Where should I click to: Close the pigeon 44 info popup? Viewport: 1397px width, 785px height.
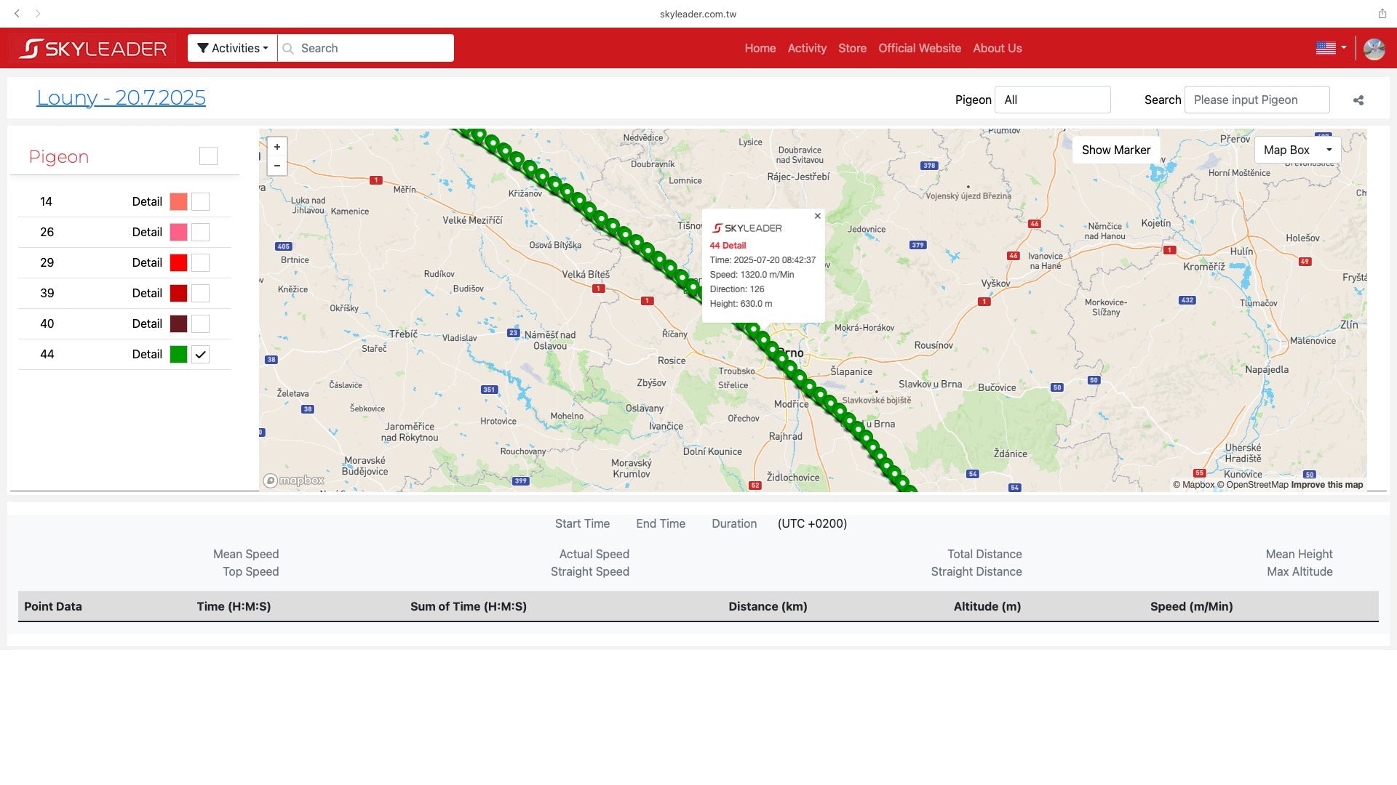pos(817,216)
